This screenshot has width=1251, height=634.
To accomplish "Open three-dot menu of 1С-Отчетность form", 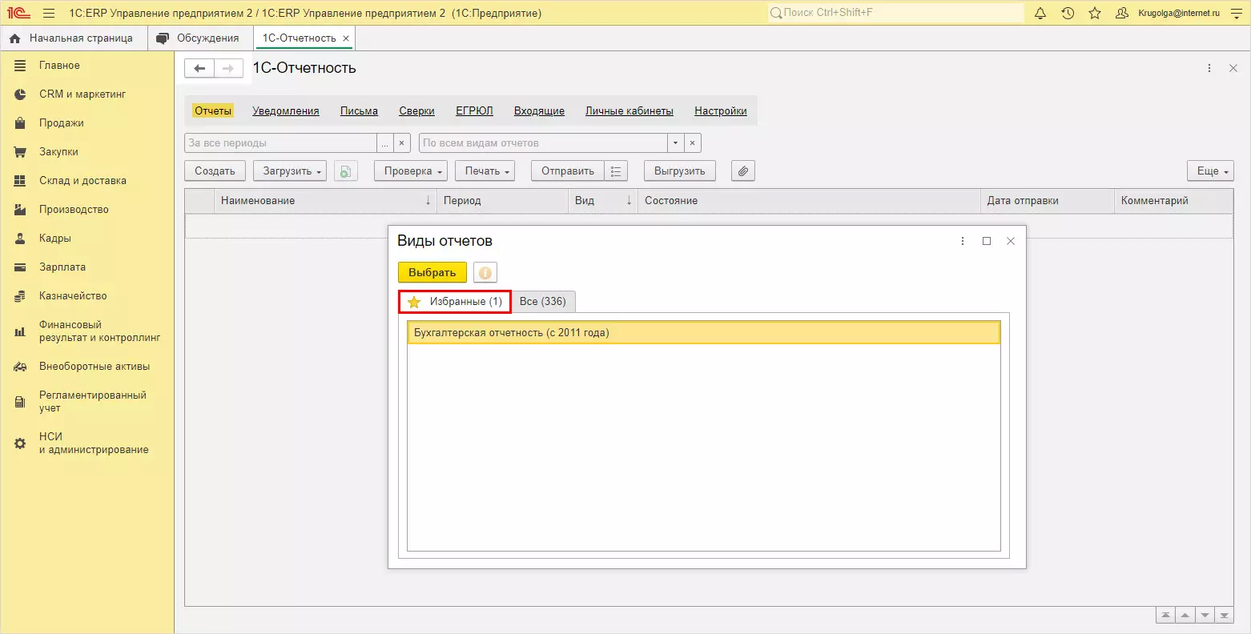I will pos(1209,69).
